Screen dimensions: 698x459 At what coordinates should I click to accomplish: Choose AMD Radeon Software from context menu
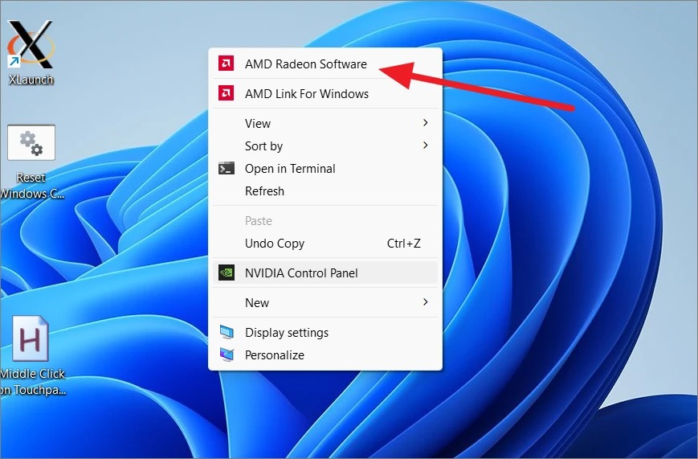pyautogui.click(x=325, y=64)
